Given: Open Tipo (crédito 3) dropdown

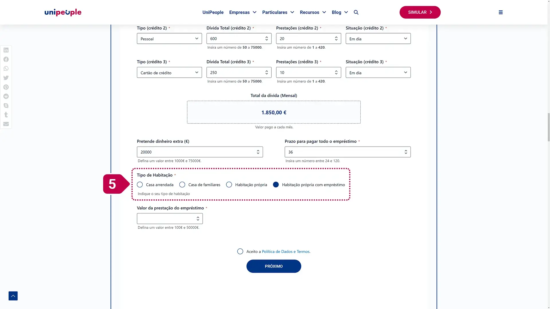Looking at the screenshot, I should coord(169,73).
